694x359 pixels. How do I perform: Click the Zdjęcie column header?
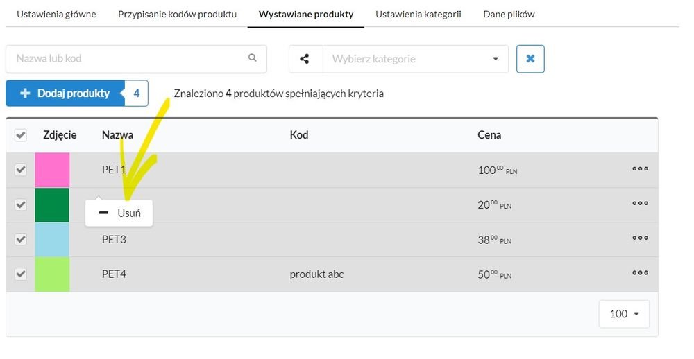pyautogui.click(x=60, y=135)
